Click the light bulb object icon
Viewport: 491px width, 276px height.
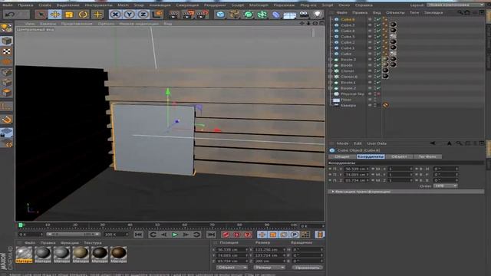(318, 15)
